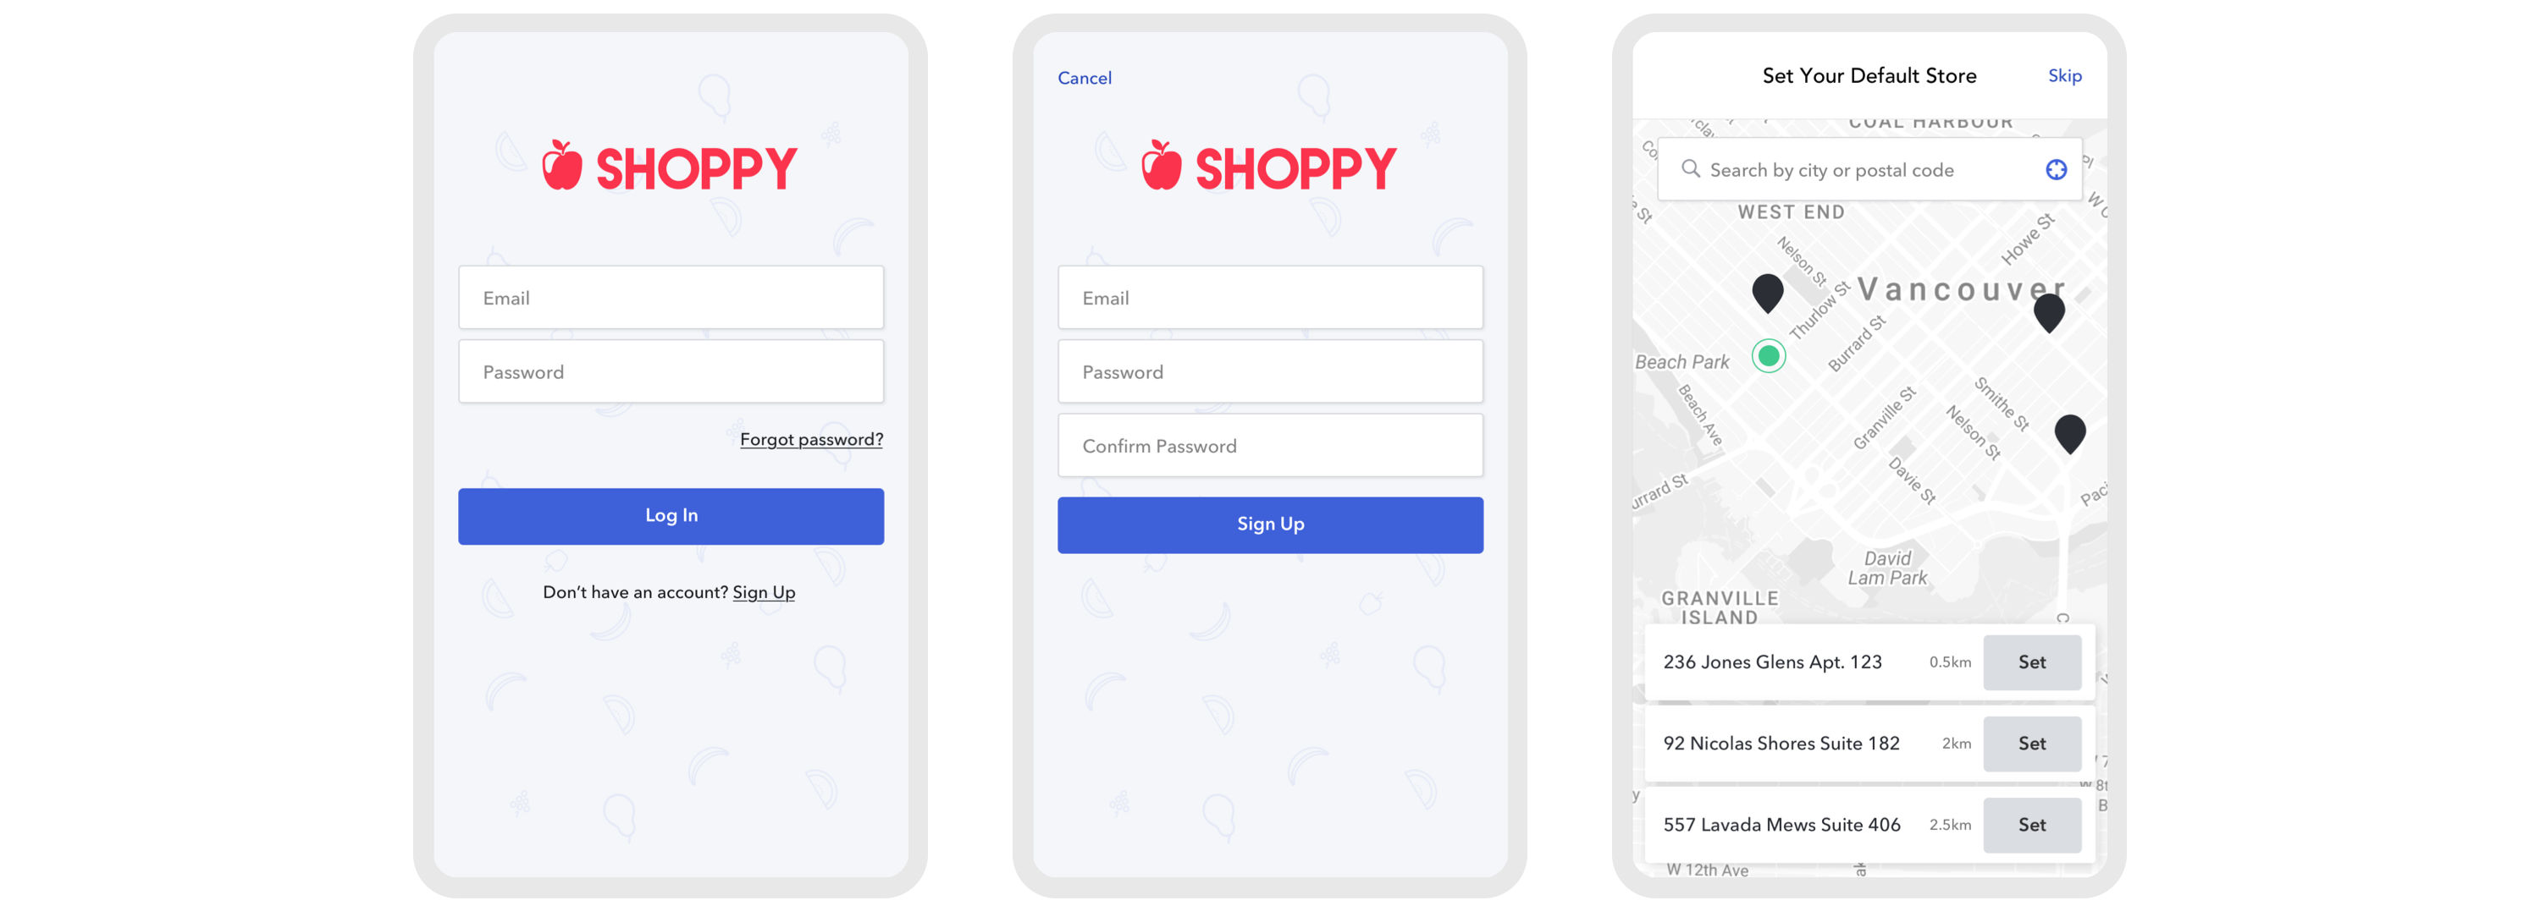Click the Cancel option on signup screen

click(1082, 78)
